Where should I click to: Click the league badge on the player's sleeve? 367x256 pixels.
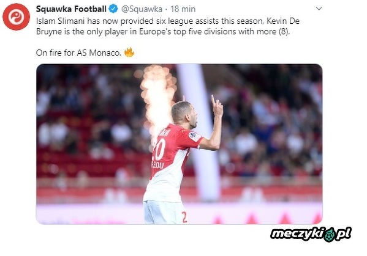(194, 136)
